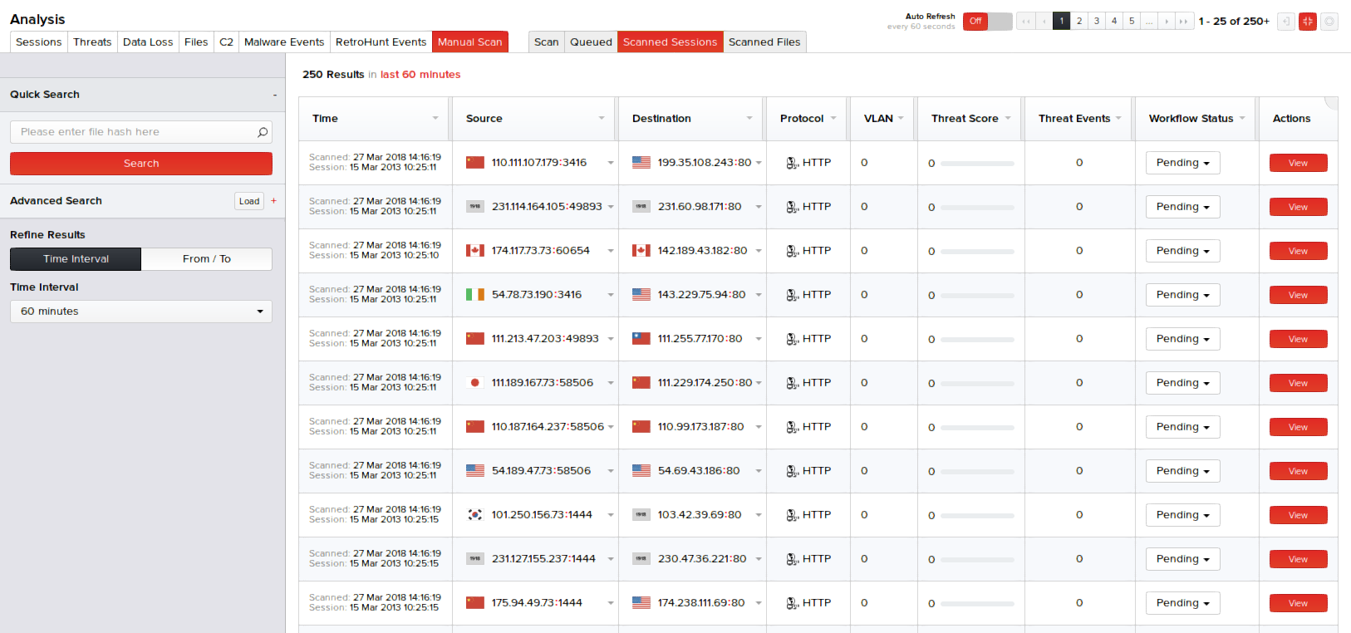Click the magnifier icon in the hash field
This screenshot has height=633, width=1351.
click(263, 132)
